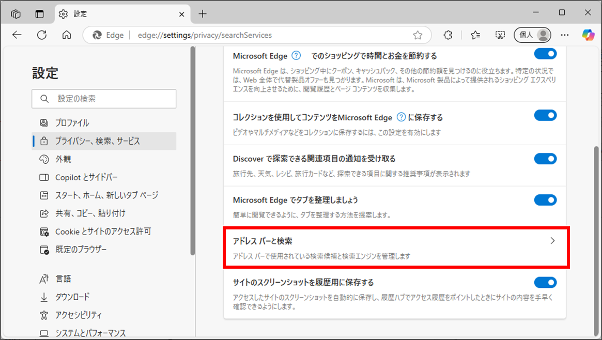Open the tab actions menu icon

[40, 14]
